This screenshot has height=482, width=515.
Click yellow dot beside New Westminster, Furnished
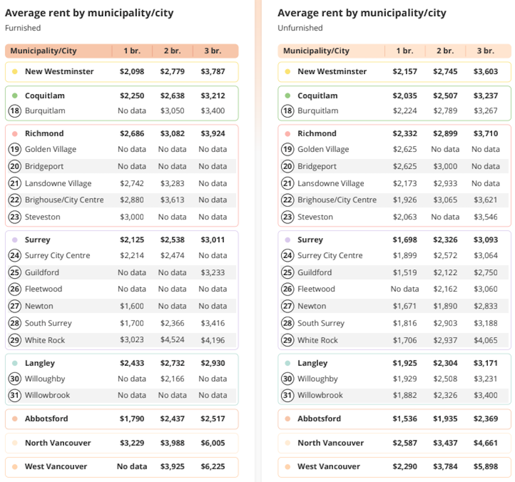tap(15, 72)
